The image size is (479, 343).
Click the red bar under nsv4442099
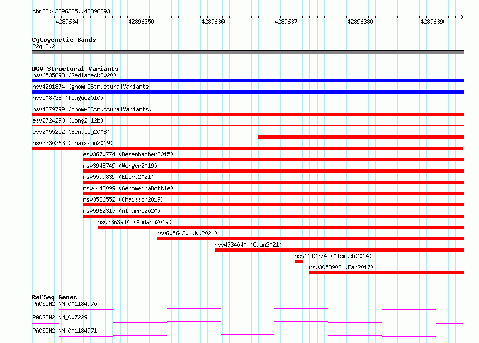tap(274, 194)
